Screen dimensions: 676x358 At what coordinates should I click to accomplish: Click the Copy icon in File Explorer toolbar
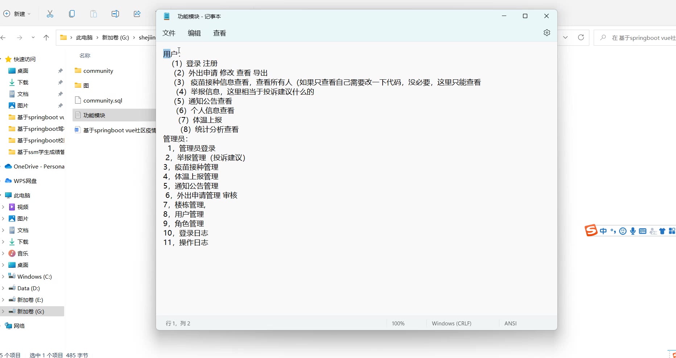coord(72,14)
